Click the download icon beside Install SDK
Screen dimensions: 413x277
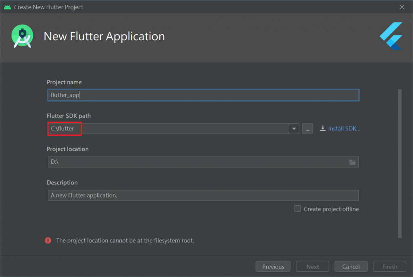click(x=323, y=128)
